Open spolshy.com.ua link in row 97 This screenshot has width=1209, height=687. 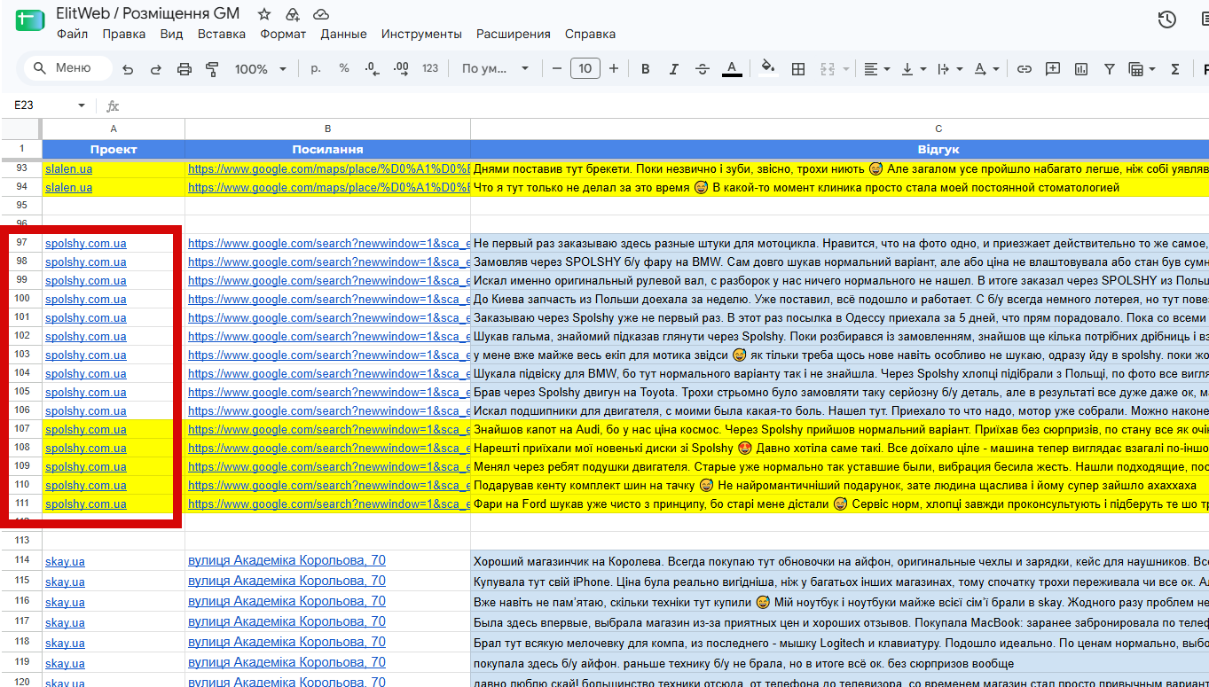pos(86,243)
